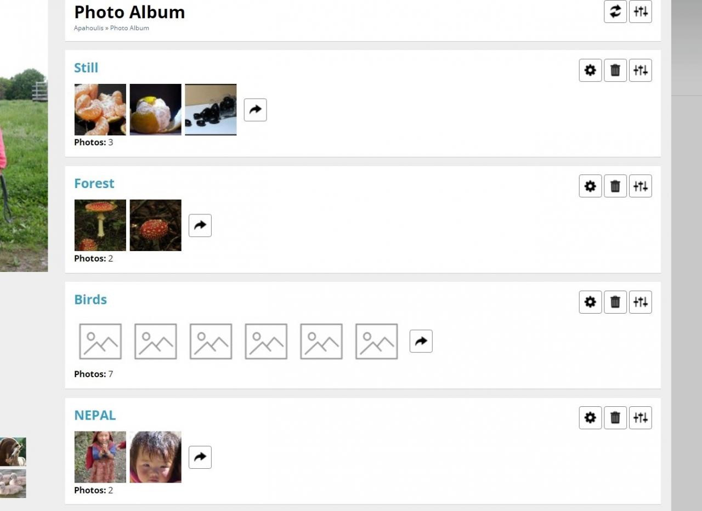
Task: Open the NEPAL album title link
Action: point(95,415)
